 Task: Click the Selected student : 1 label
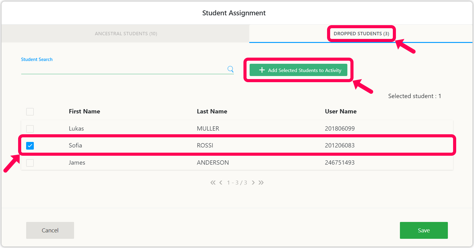point(414,96)
